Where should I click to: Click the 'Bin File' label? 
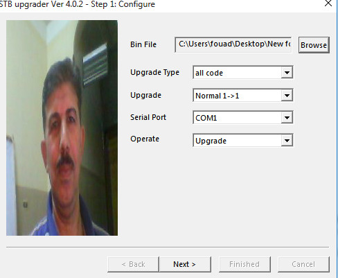click(x=143, y=44)
